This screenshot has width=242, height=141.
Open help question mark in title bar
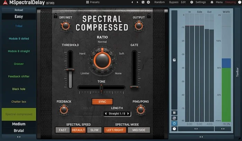pyautogui.click(x=240, y=2)
